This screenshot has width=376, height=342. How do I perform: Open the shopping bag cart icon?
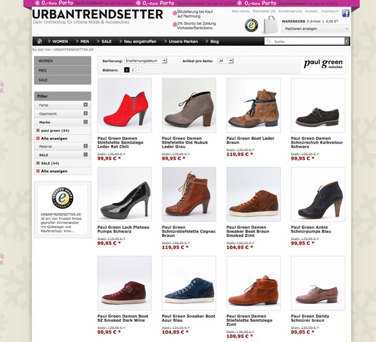pyautogui.click(x=271, y=25)
